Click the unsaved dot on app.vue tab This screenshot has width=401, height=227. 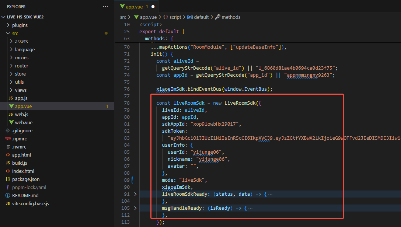[x=153, y=7]
